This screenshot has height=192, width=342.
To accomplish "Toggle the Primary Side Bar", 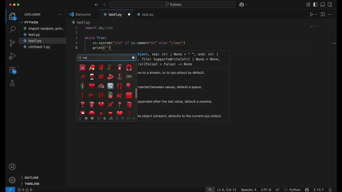I will 316,5.
